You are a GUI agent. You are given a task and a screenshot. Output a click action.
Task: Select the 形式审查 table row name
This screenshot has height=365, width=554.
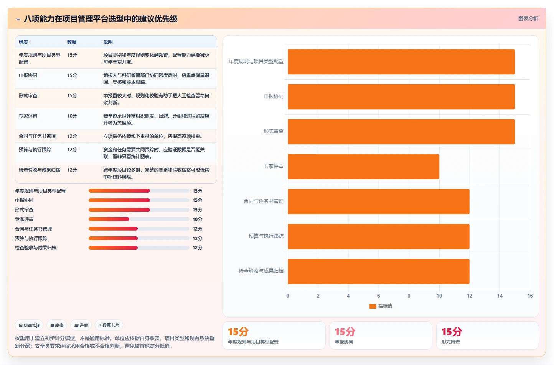point(28,96)
